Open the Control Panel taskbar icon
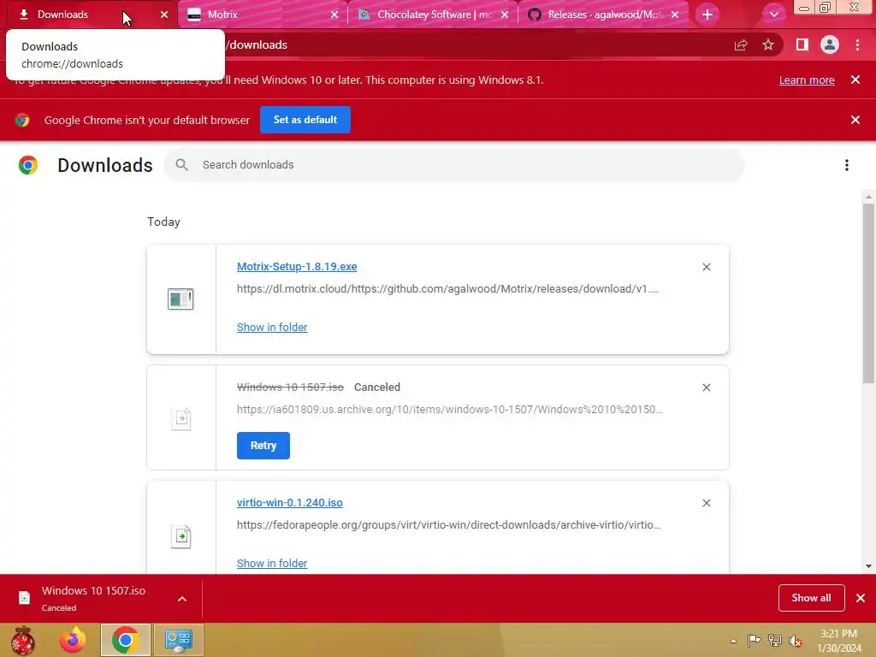 pyautogui.click(x=179, y=640)
